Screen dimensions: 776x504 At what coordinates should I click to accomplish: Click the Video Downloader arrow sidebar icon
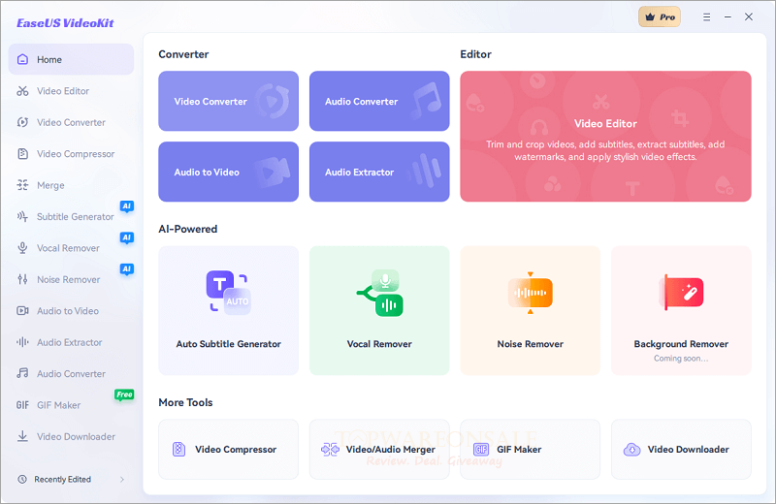pos(22,436)
